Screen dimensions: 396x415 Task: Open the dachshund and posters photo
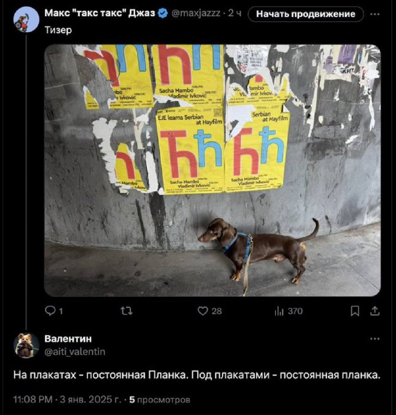tap(213, 170)
